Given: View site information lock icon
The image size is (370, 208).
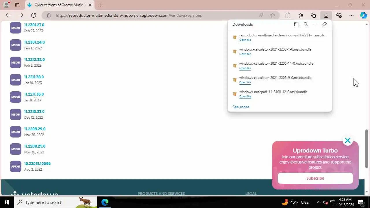Looking at the screenshot, I should point(49,15).
